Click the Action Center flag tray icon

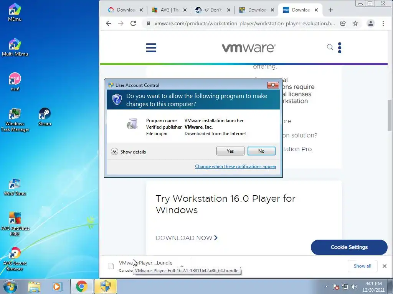pos(336,287)
